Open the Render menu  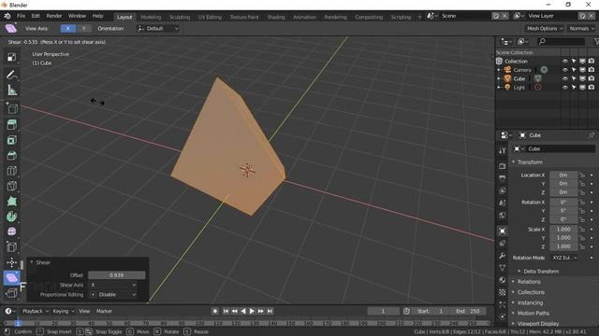coord(54,16)
